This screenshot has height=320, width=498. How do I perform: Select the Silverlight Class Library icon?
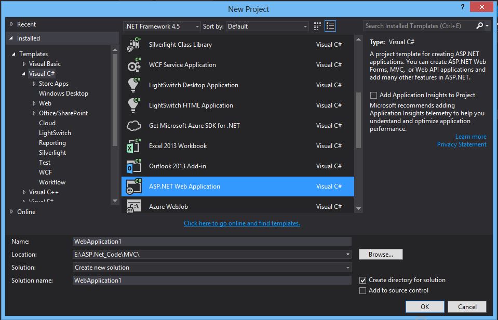(x=134, y=45)
